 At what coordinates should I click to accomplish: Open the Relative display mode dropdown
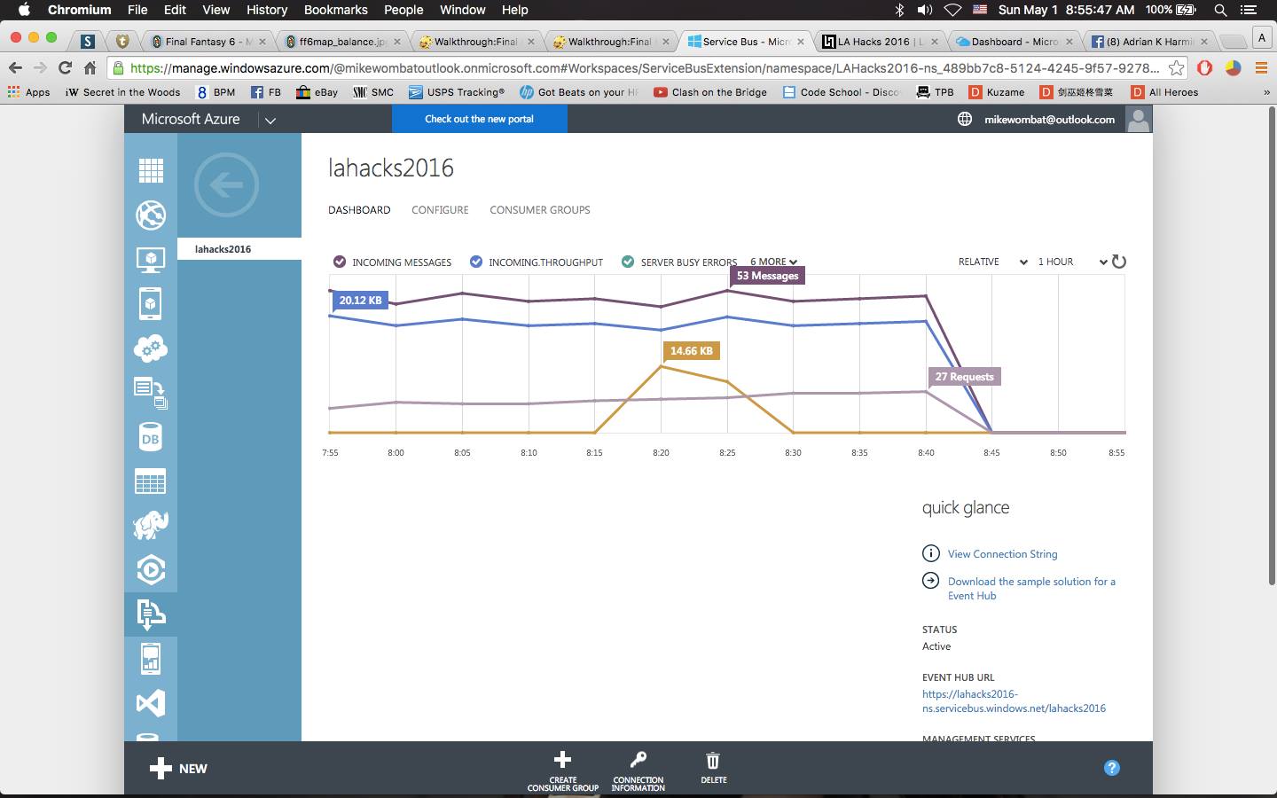[x=992, y=262]
